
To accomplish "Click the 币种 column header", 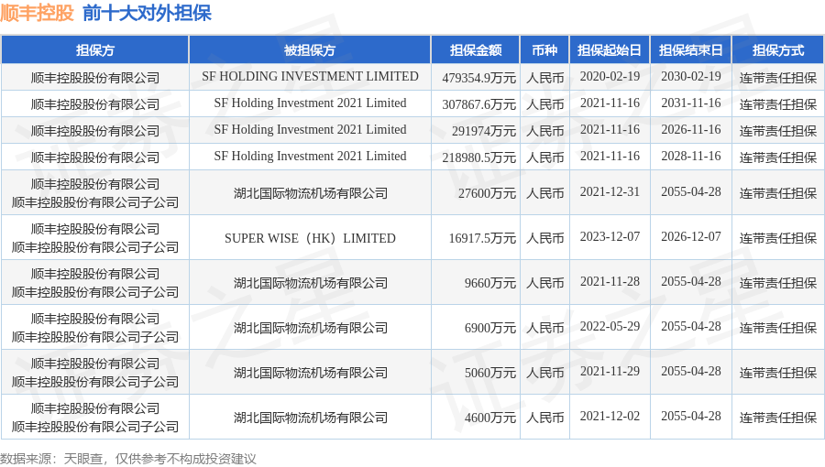I will 544,50.
